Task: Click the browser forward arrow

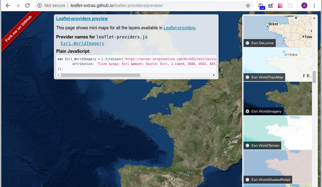Action: [x=18, y=5]
